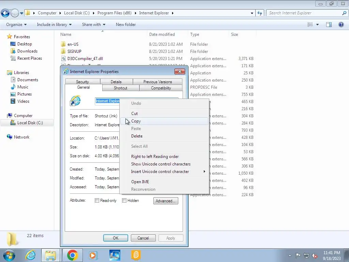Enable the Read-only attribute checkbox
This screenshot has width=349, height=262.
click(x=97, y=201)
